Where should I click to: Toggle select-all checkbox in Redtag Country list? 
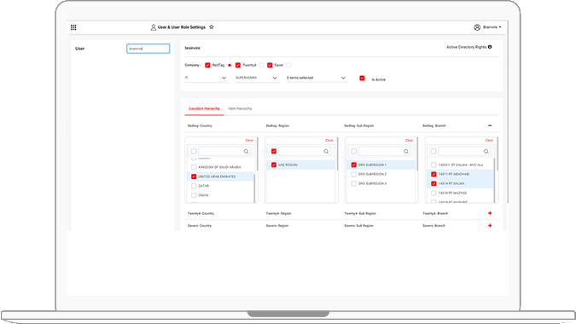[194, 151]
